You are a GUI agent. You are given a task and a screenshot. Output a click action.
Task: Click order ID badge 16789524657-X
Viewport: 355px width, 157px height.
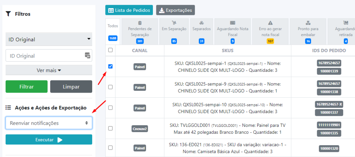pos(329,104)
